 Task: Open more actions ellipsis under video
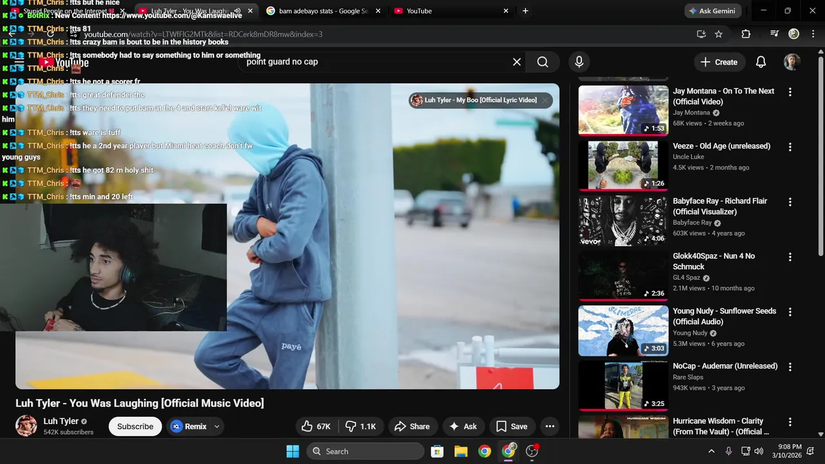coord(549,427)
